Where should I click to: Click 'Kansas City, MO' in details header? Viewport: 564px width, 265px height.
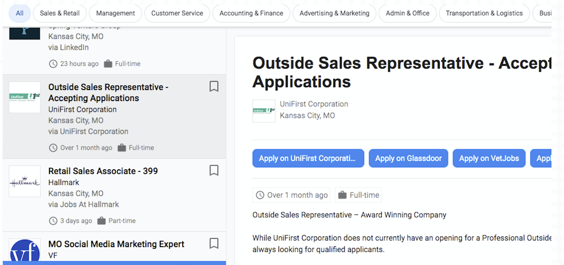pyautogui.click(x=307, y=115)
